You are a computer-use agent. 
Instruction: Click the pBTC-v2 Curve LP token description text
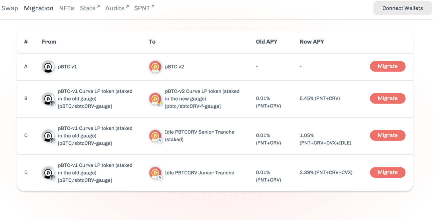point(202,99)
